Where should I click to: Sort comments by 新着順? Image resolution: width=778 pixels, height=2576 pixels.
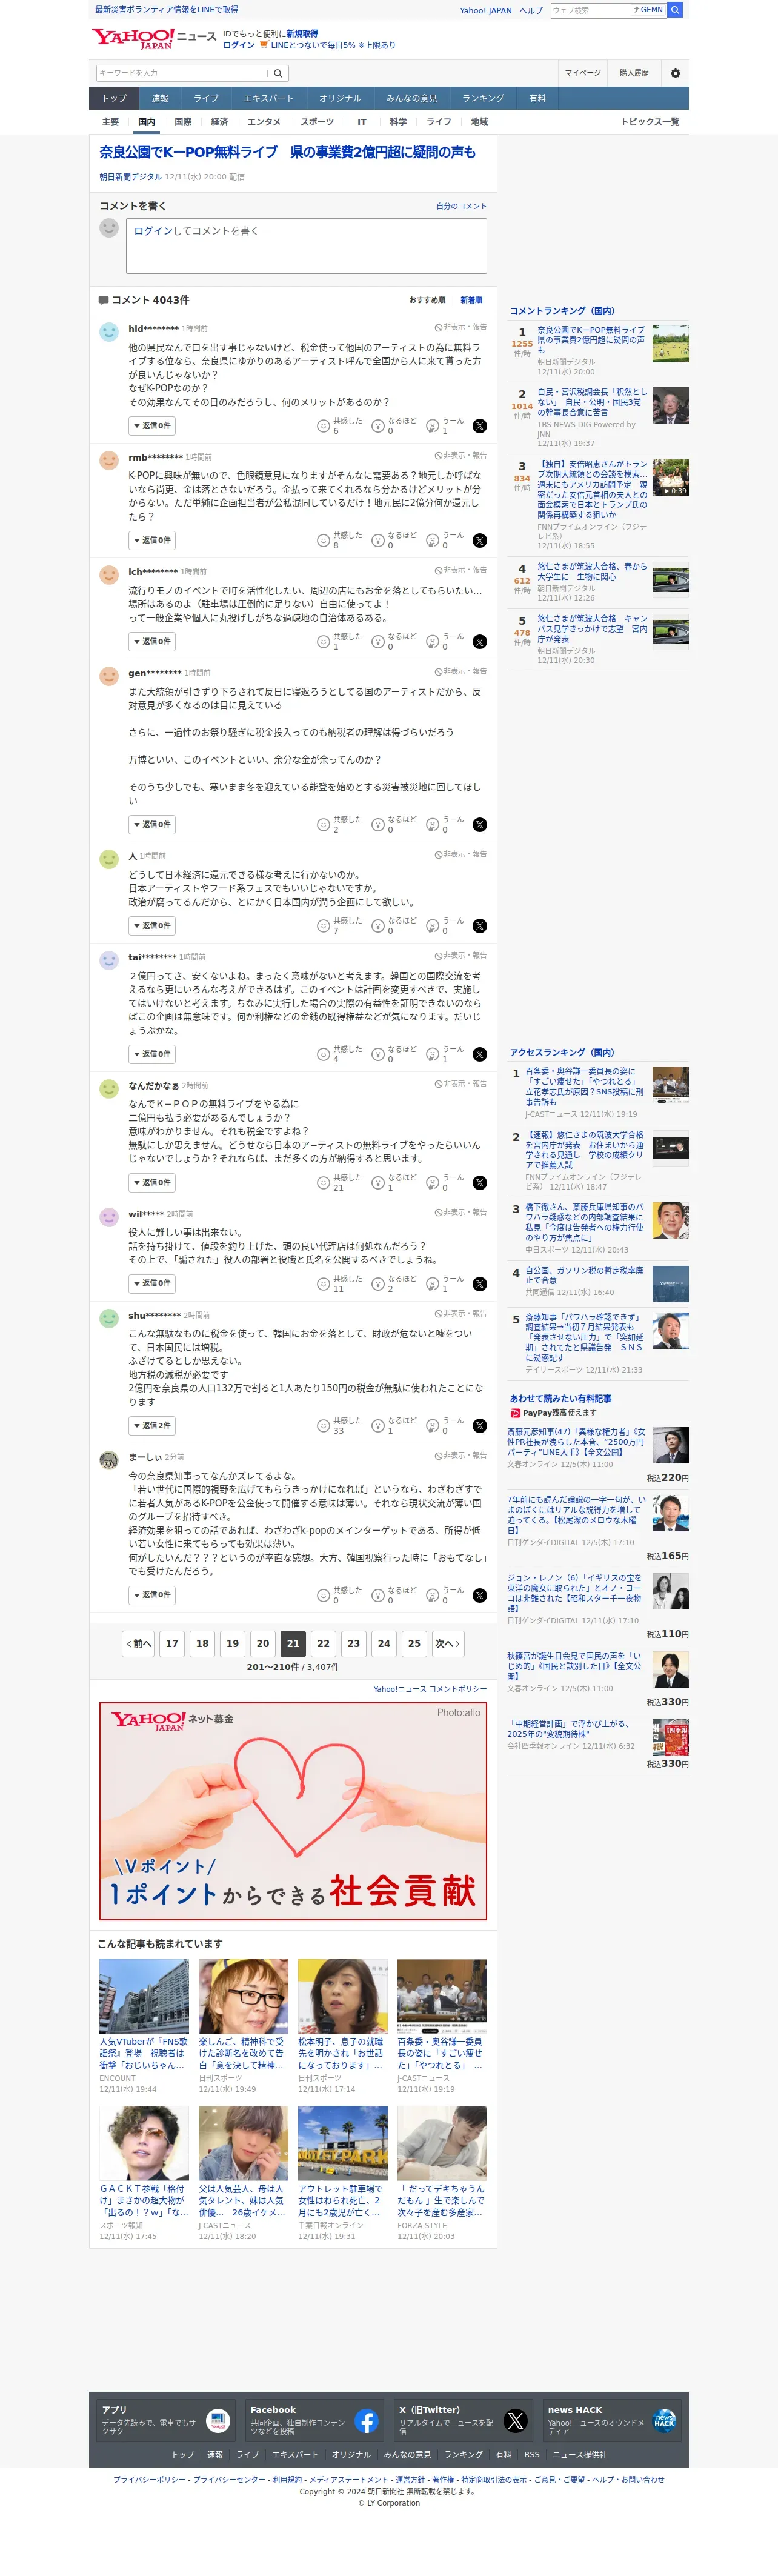(471, 300)
